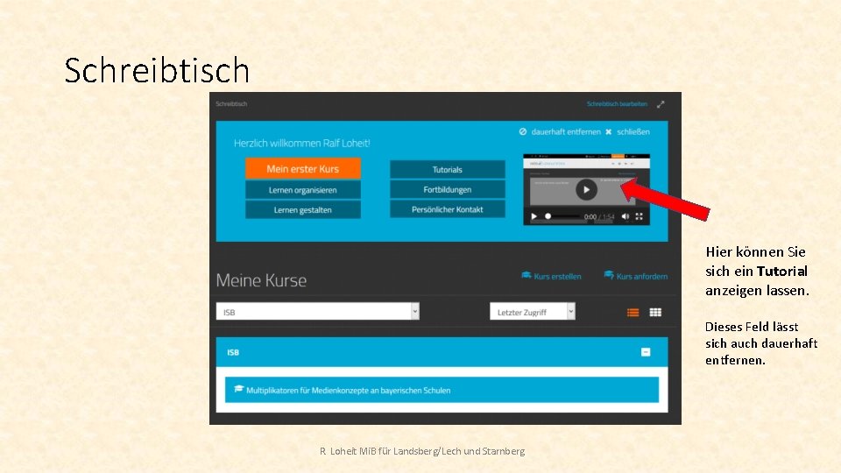Open the Tutorials button

(x=448, y=169)
